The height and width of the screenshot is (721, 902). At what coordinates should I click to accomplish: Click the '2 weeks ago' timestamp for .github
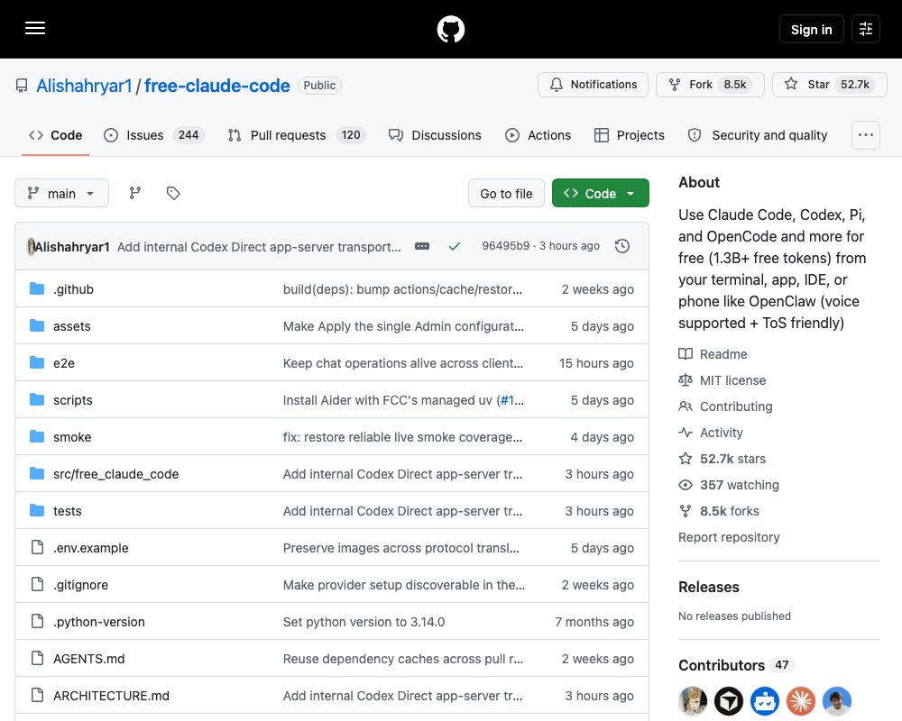point(597,289)
